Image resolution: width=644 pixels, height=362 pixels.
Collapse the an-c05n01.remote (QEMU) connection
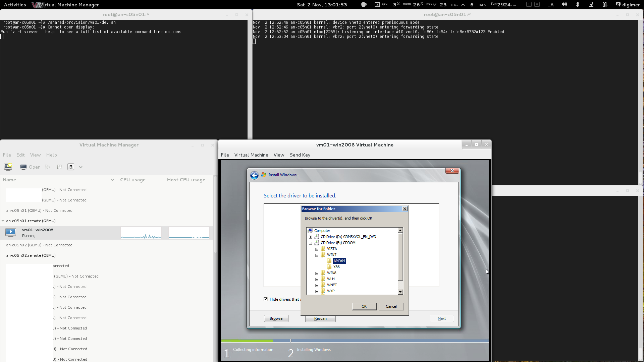pos(3,221)
